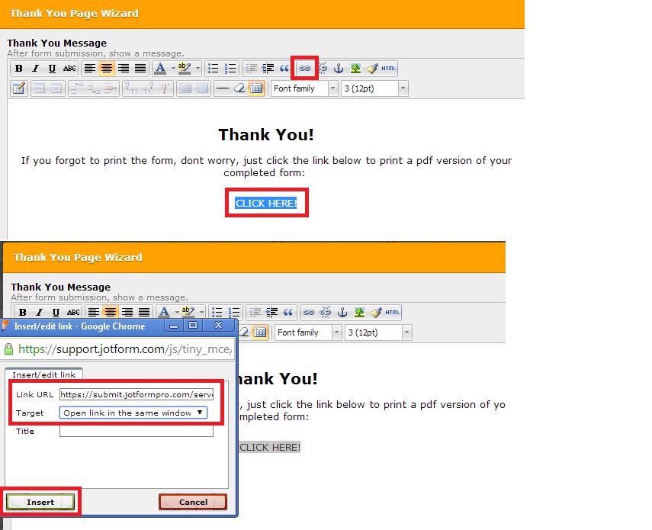Toggle italic formatting
Image resolution: width=652 pixels, height=530 pixels.
coord(34,68)
